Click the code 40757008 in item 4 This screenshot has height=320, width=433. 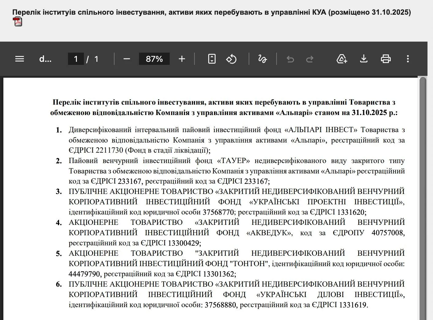387,233
